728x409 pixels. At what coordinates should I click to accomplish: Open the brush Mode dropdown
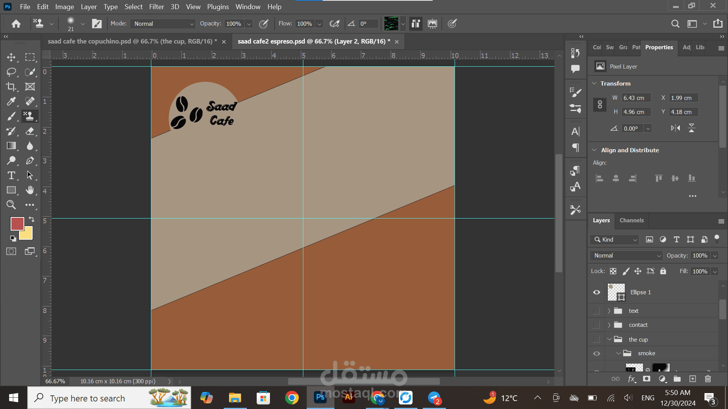click(163, 23)
